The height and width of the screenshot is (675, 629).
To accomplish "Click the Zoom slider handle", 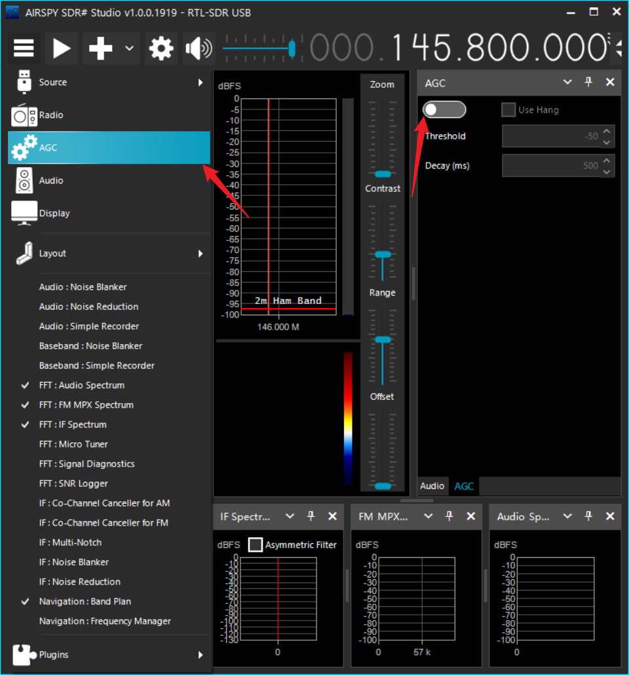I will [383, 174].
